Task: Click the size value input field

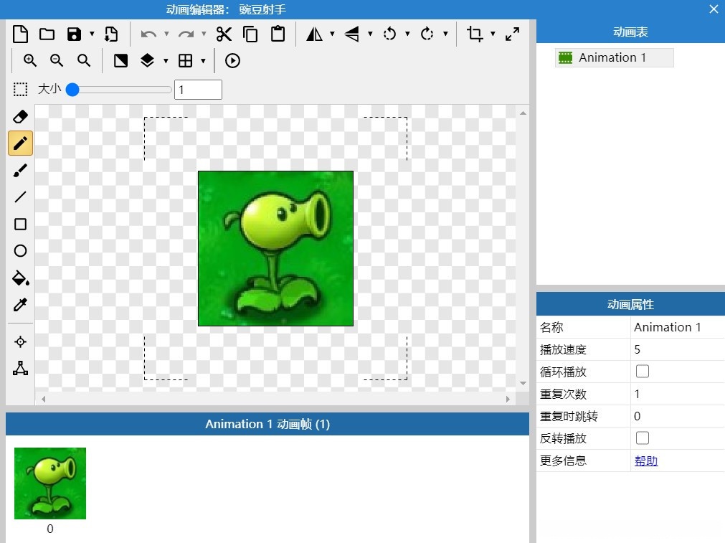Action: [198, 89]
